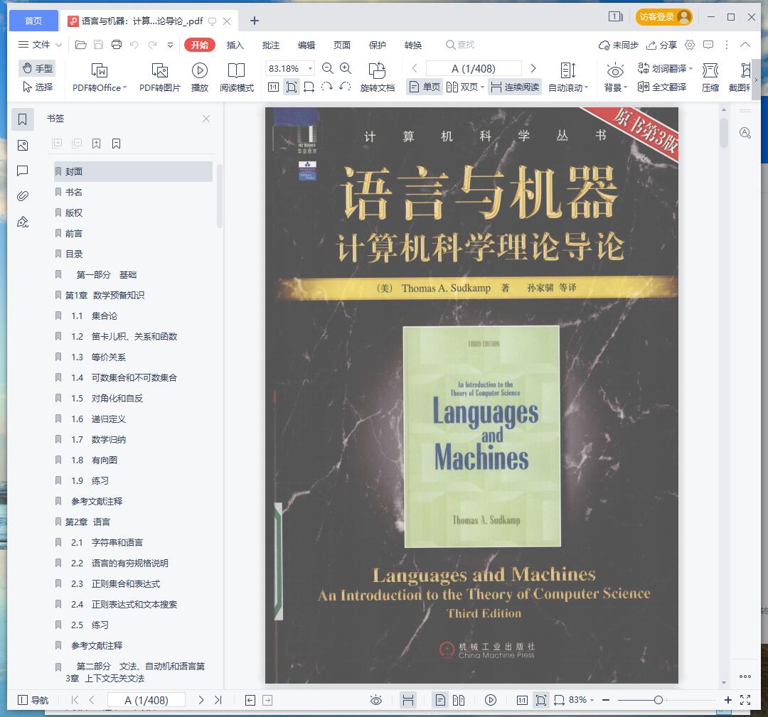The height and width of the screenshot is (717, 768).
Task: Start slideshow with 播放 button
Action: 199,77
